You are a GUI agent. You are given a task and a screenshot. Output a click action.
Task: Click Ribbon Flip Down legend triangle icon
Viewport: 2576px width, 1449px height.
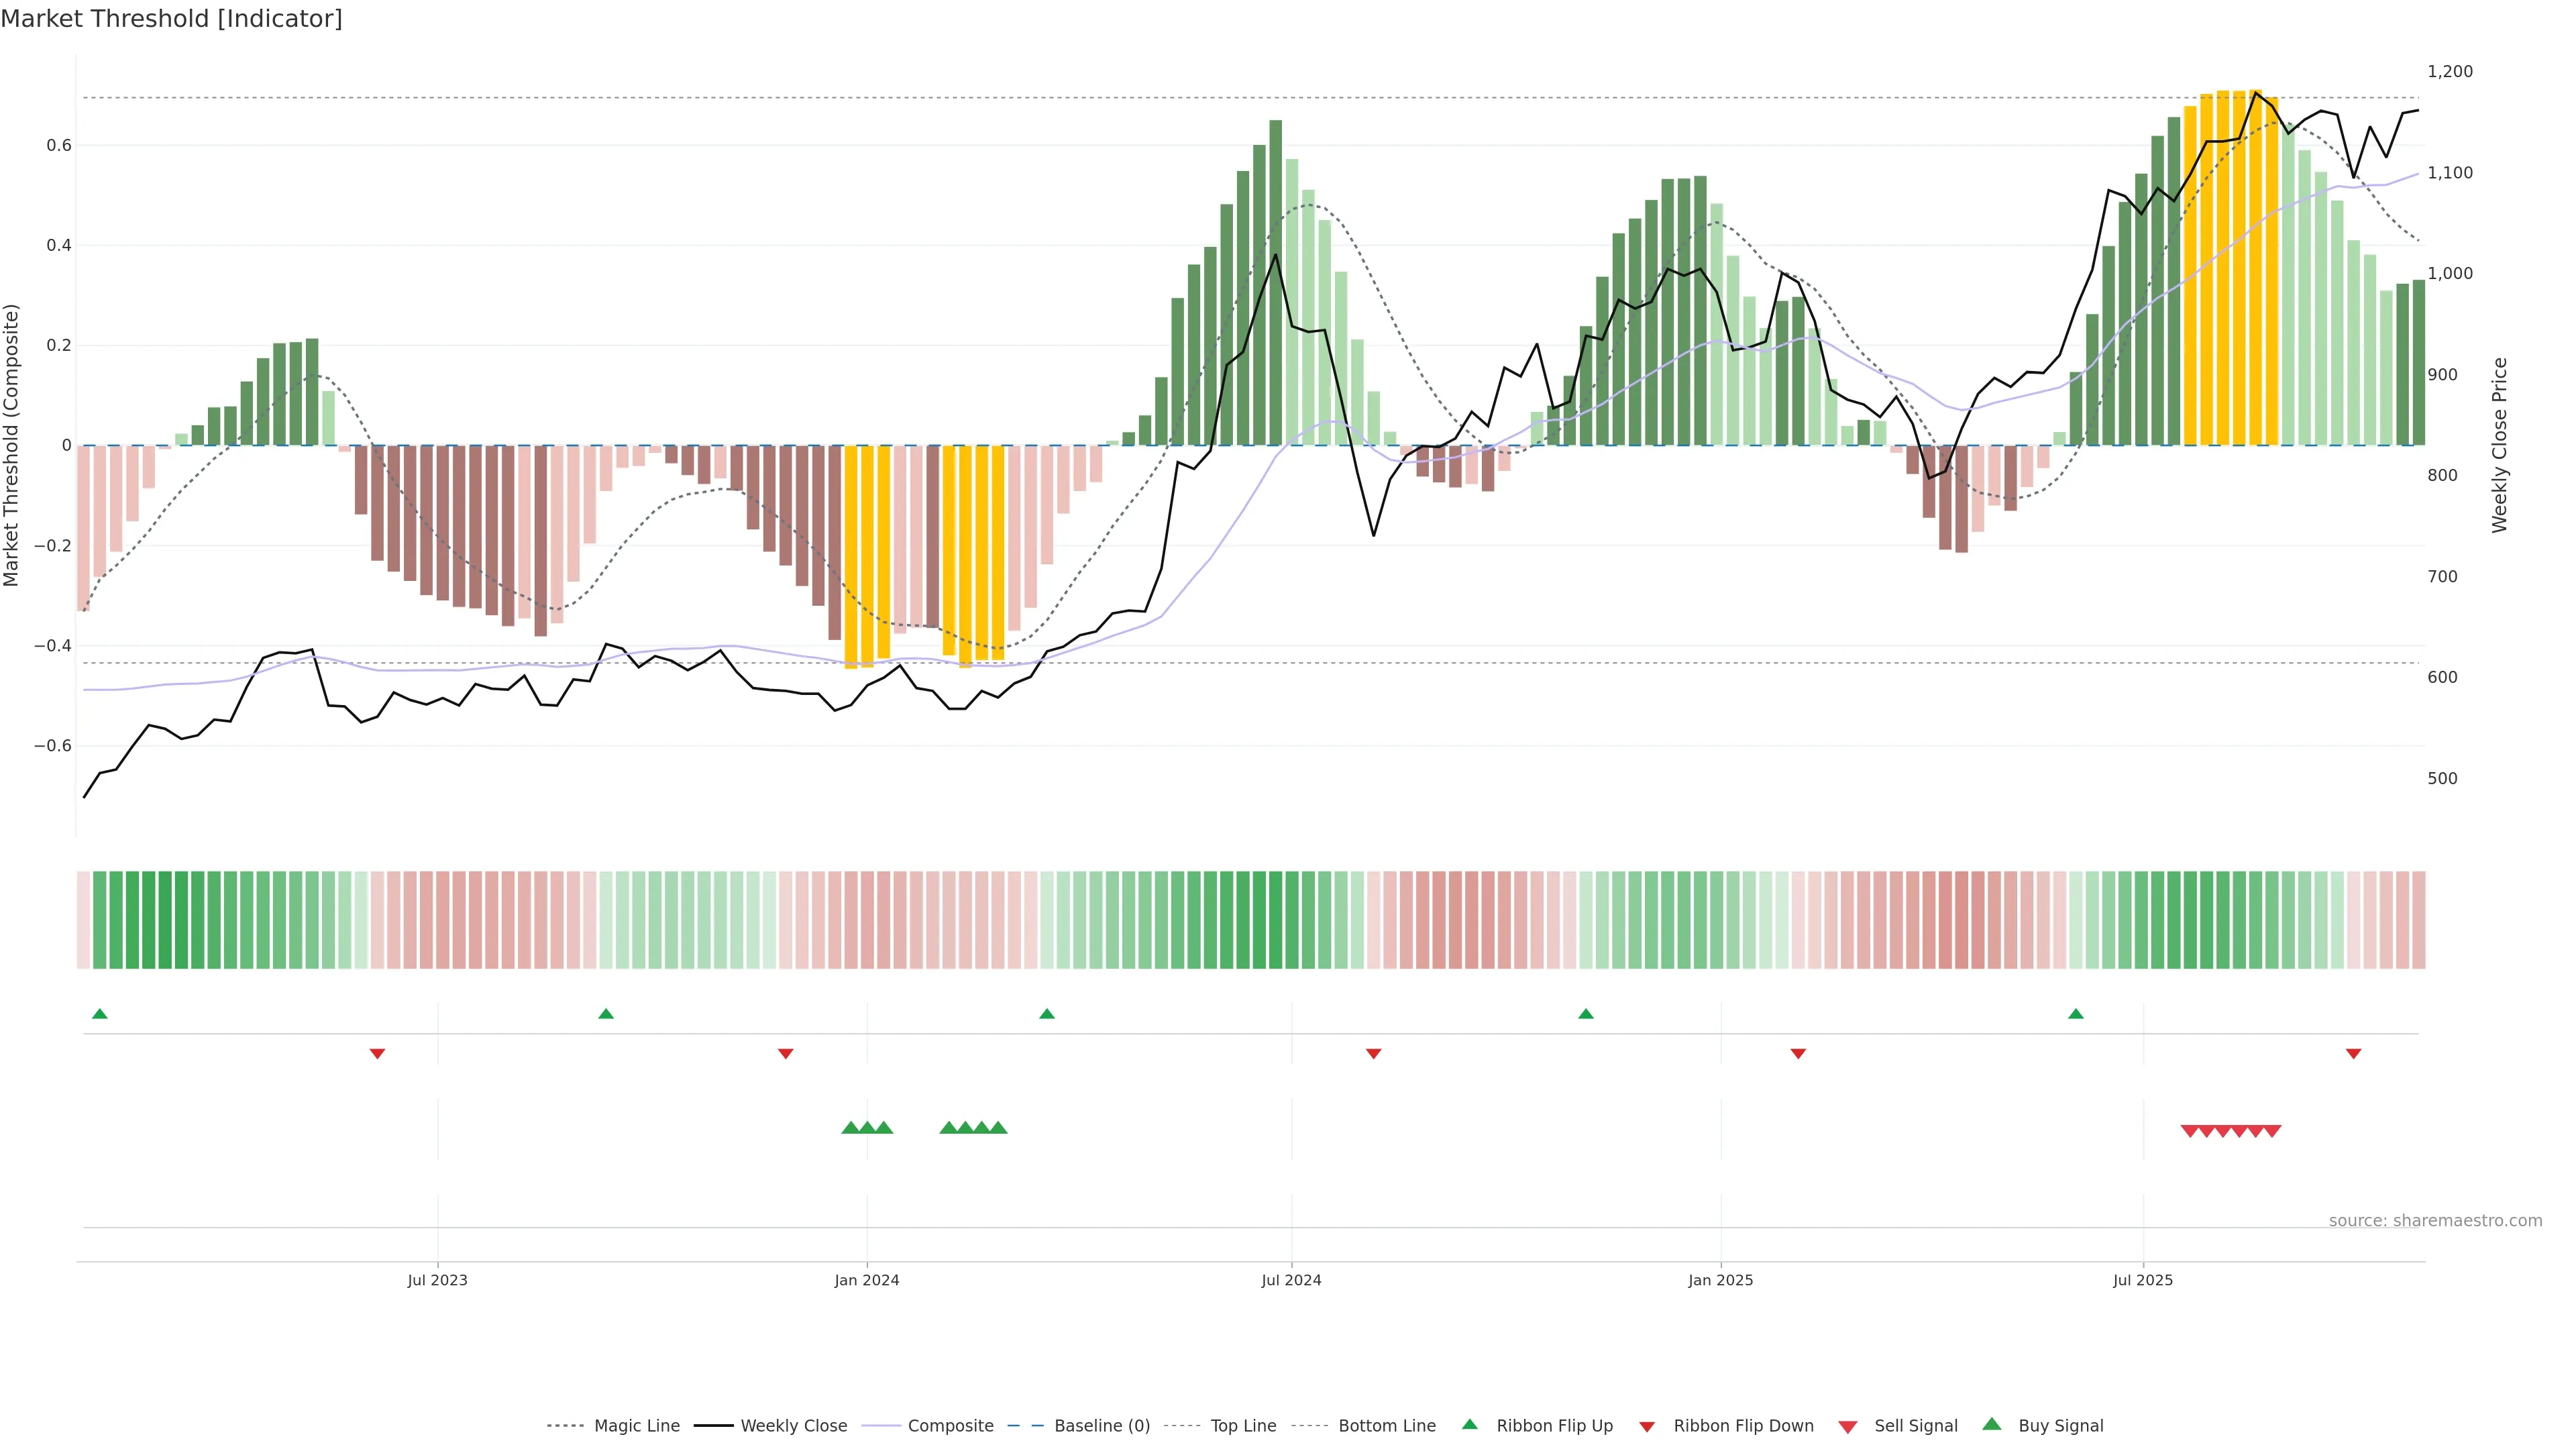[1647, 1427]
